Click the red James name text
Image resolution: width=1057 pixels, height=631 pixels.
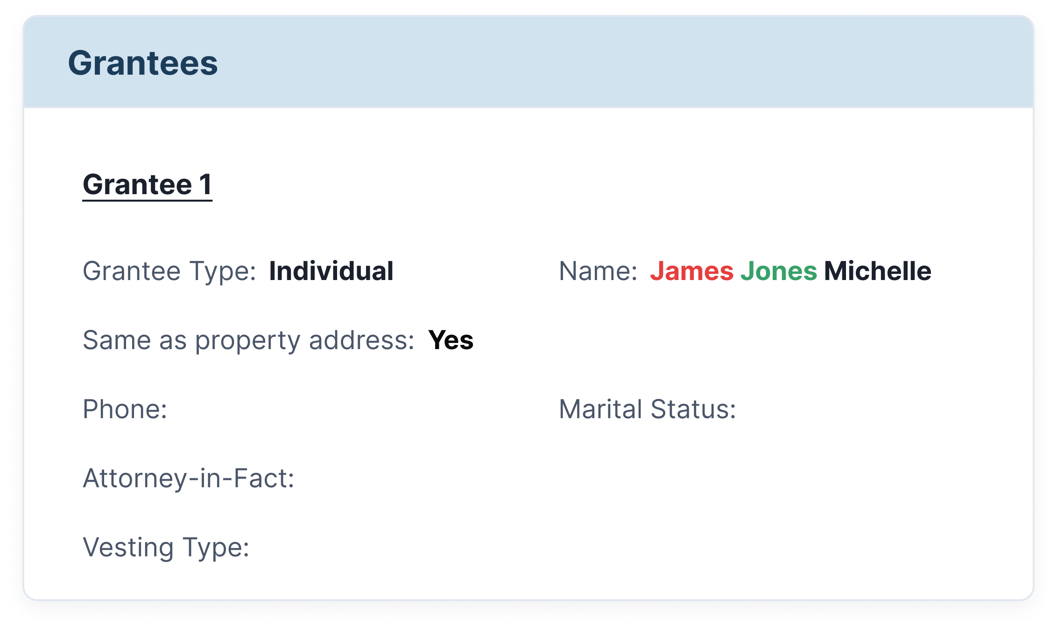pos(692,271)
